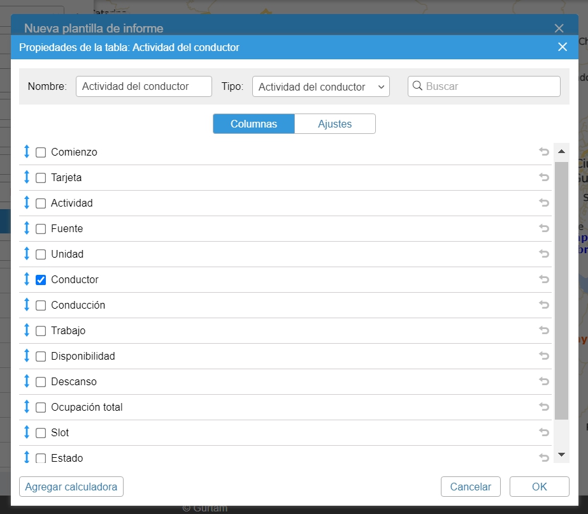This screenshot has width=588, height=514.
Task: Click the reset arrow icon for Disponibilidad row
Action: [544, 356]
